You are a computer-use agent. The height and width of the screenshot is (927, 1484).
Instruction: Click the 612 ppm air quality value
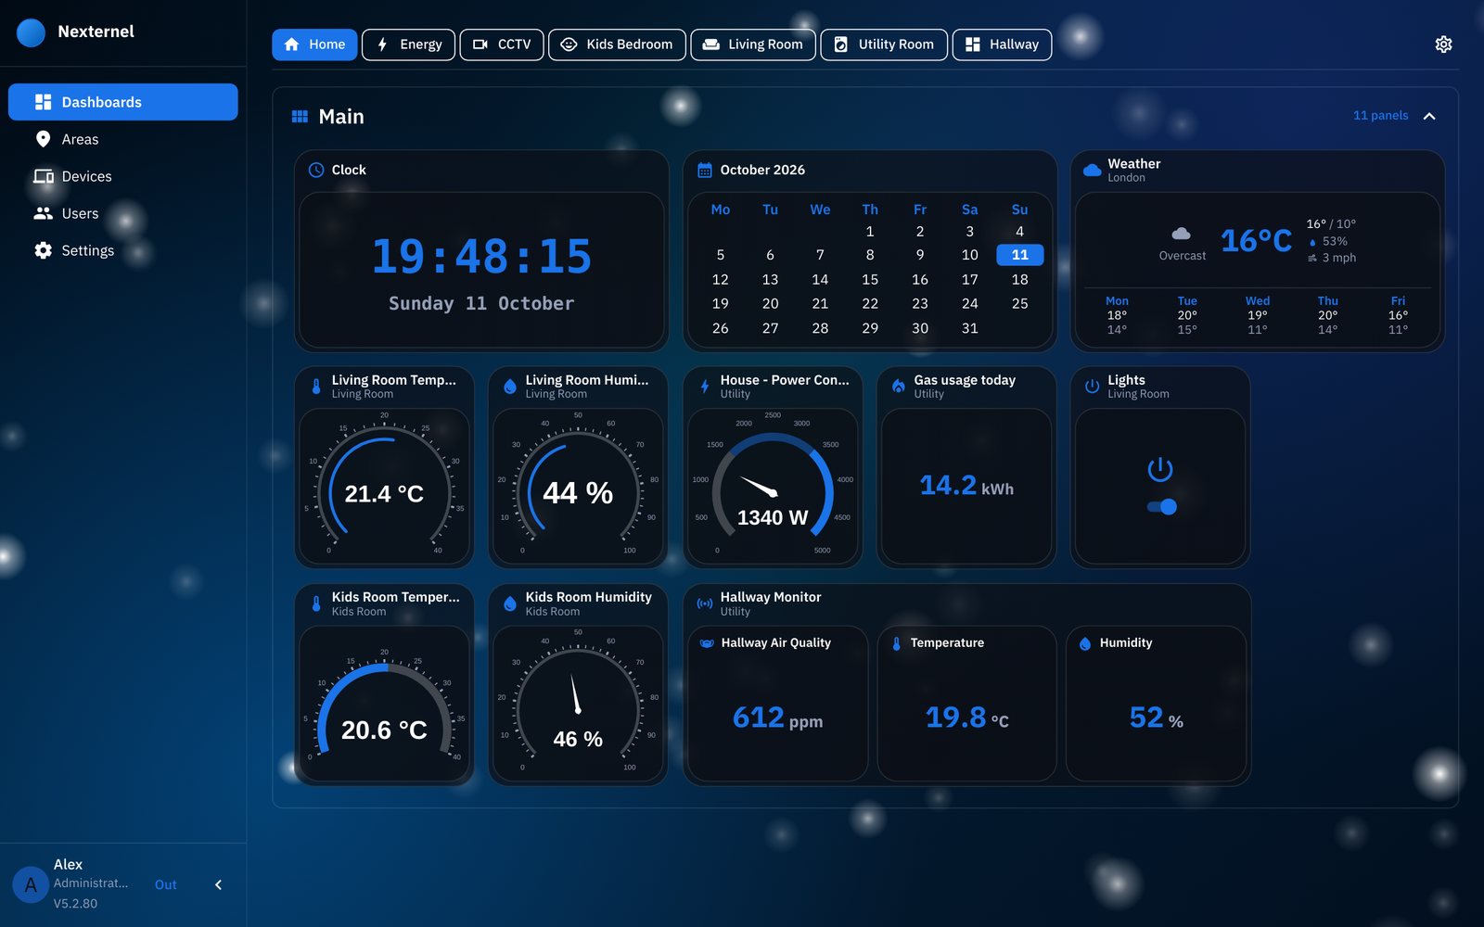coord(777,718)
